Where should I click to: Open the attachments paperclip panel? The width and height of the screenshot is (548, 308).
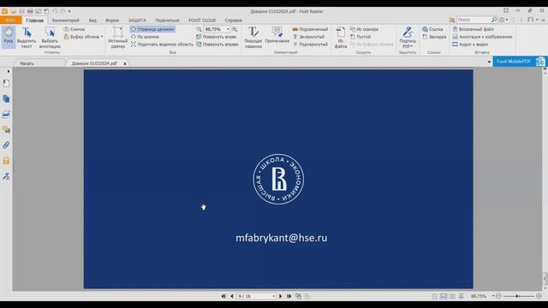pyautogui.click(x=6, y=145)
